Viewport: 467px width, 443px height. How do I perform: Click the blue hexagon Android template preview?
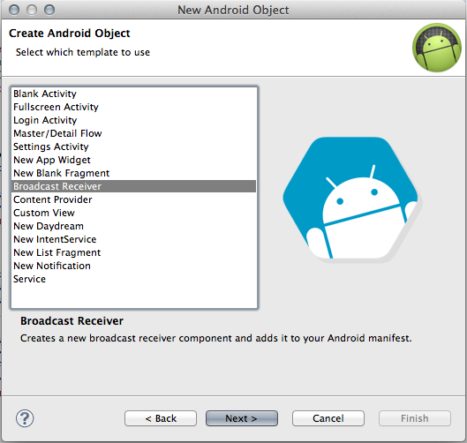tap(350, 199)
